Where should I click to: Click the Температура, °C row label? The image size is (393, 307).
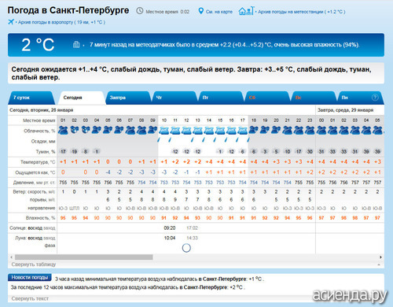click(38, 162)
